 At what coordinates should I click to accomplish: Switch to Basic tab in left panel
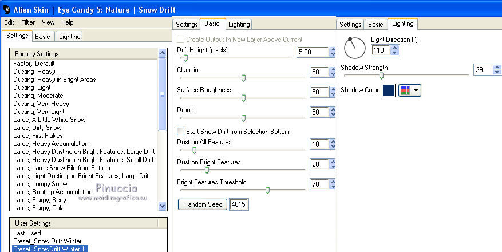(x=42, y=37)
